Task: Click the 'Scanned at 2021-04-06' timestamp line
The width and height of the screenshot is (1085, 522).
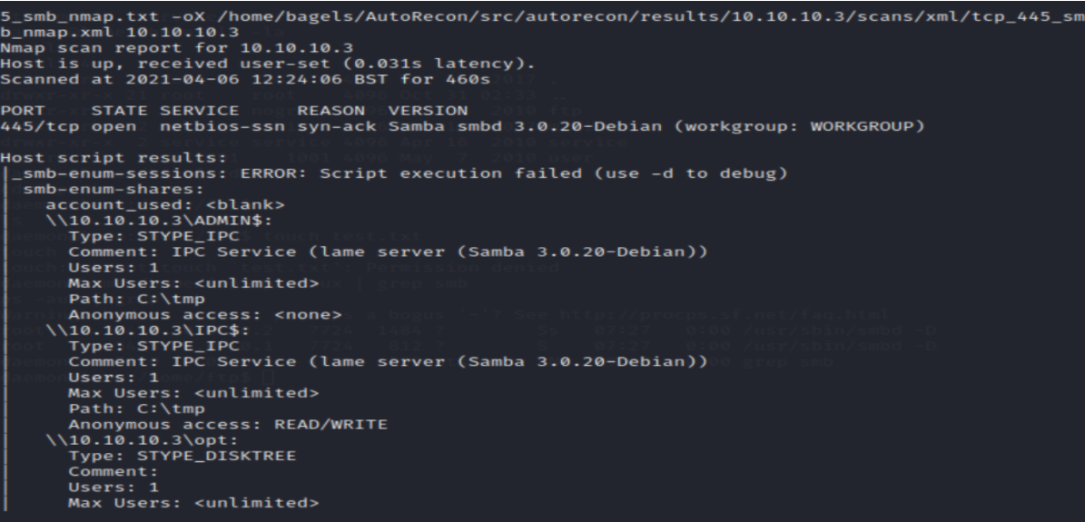Action: point(245,79)
